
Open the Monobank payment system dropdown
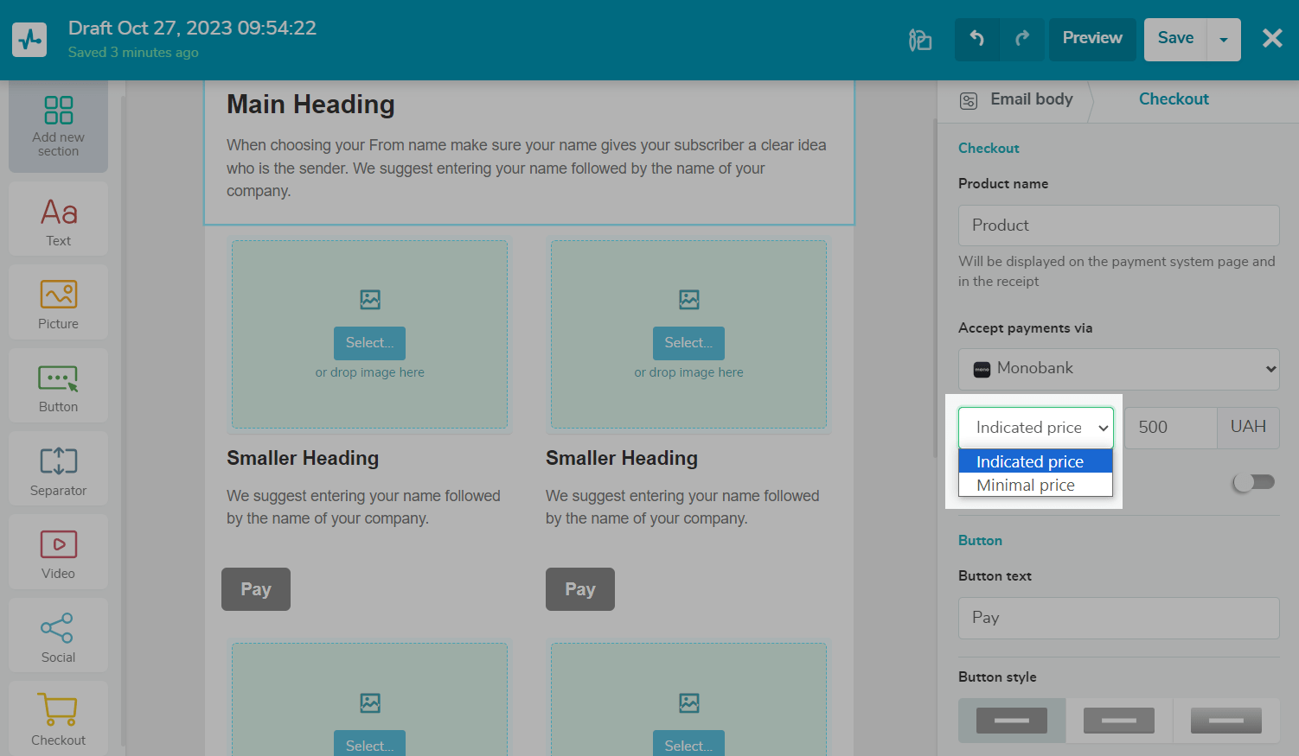tap(1118, 369)
